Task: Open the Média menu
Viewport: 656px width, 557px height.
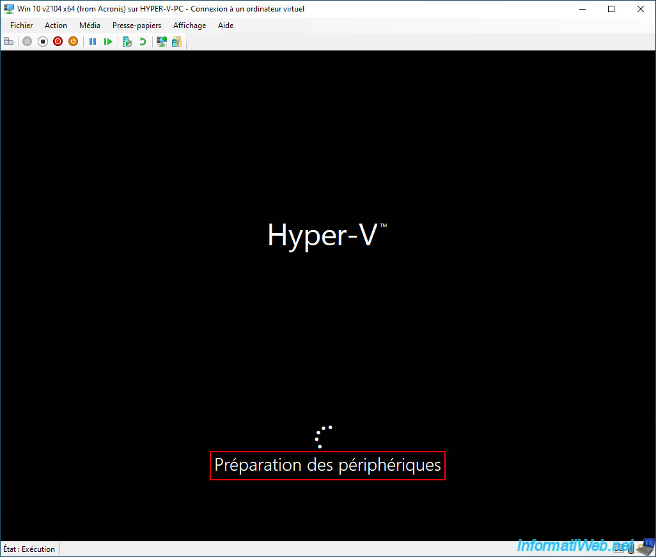Action: click(x=90, y=26)
